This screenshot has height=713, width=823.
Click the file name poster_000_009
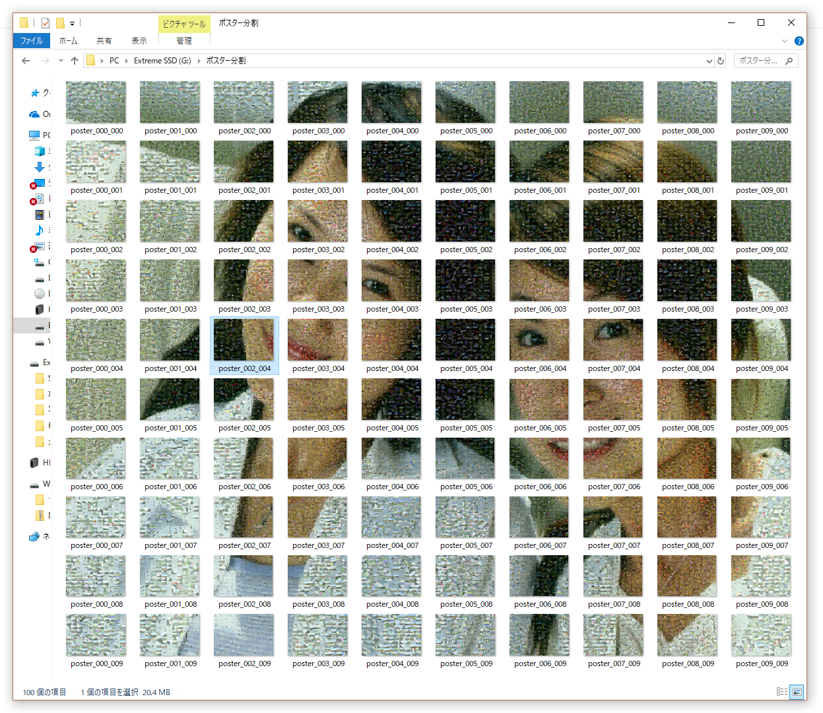[x=96, y=663]
